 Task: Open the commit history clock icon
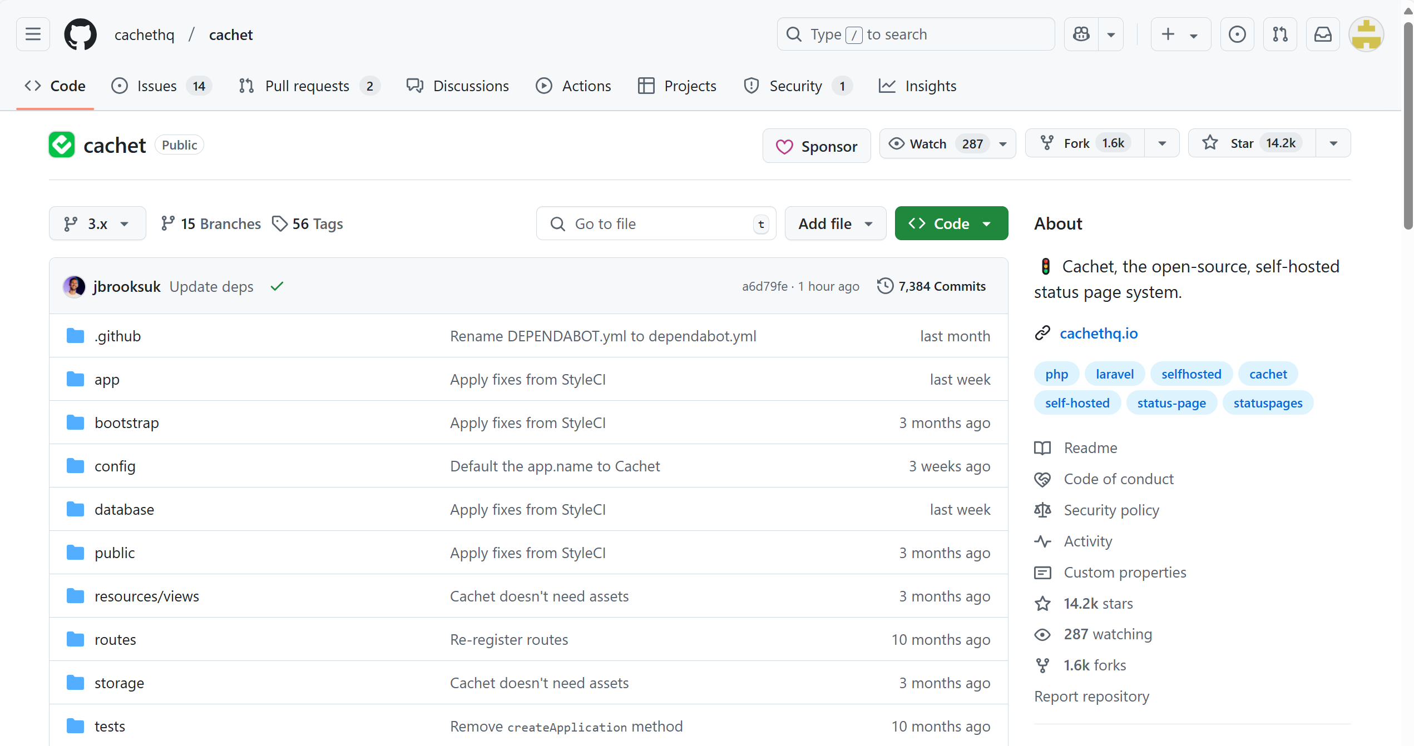pos(885,286)
